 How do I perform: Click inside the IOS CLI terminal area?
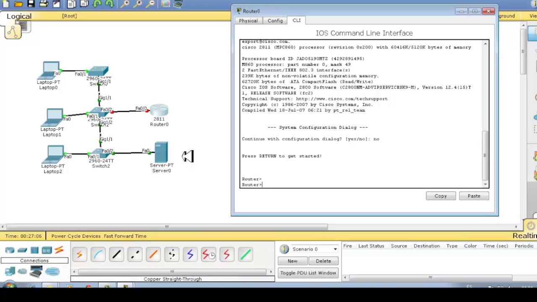[361, 114]
